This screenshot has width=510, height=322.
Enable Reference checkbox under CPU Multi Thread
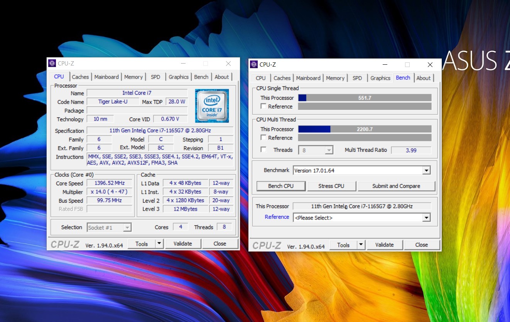point(263,137)
